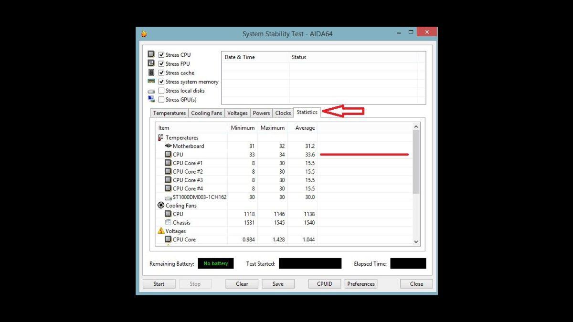Click the warning icon beside Voltages heading
The width and height of the screenshot is (573, 322).
pos(161,231)
